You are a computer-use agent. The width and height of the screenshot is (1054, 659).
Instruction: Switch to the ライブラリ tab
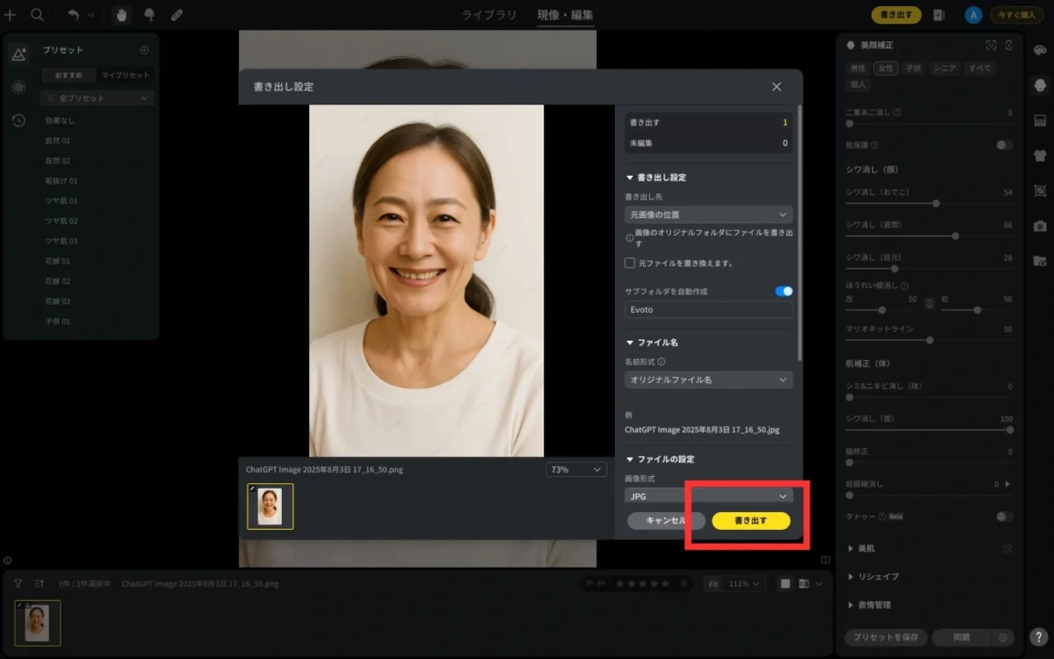pyautogui.click(x=487, y=15)
